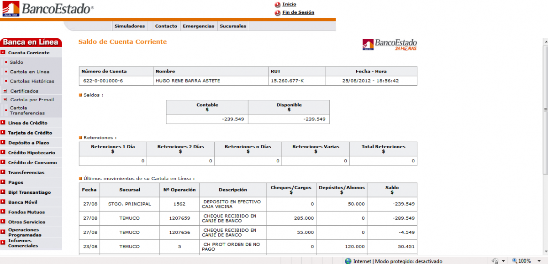The width and height of the screenshot is (548, 264).
Task: Expand the Línea de Crédito section
Action: pos(3,123)
